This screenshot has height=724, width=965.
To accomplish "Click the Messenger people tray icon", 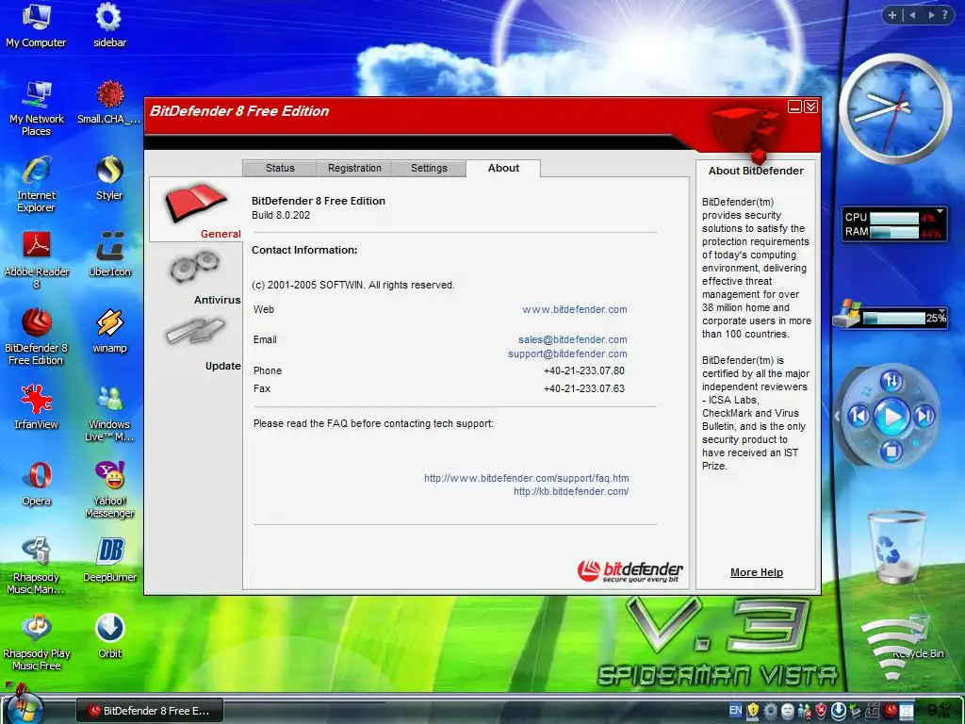I will coord(805,711).
